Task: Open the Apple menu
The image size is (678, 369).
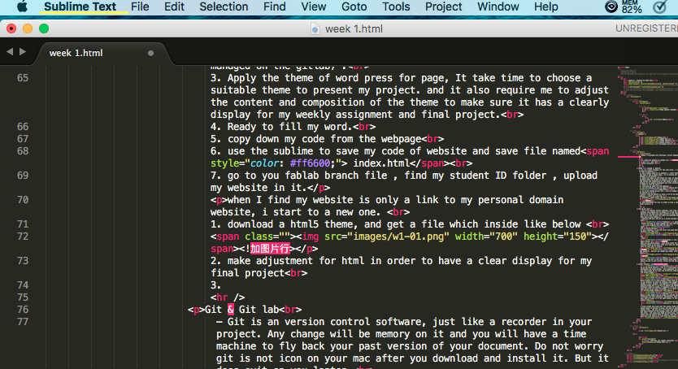Action: tap(22, 7)
